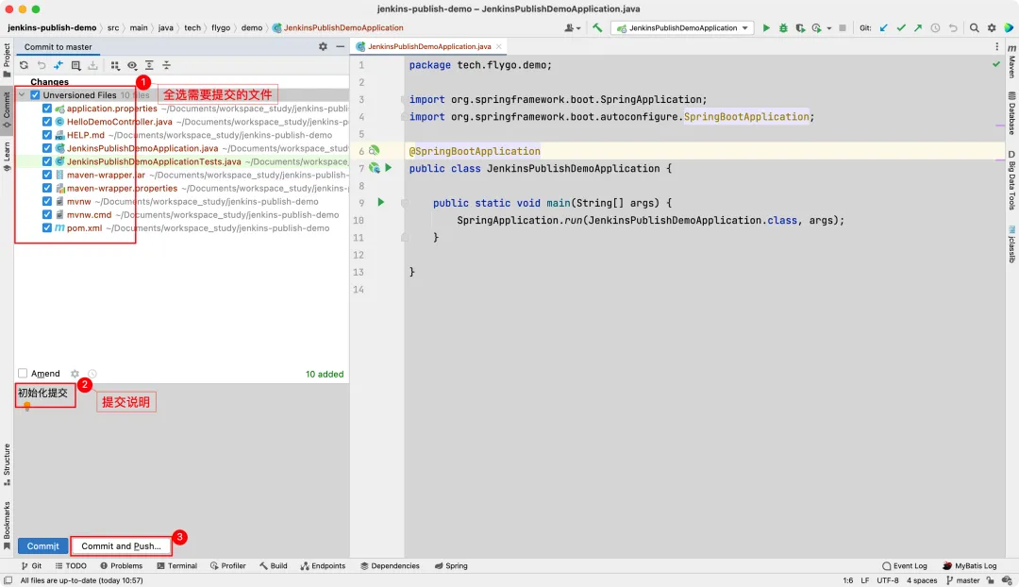1019x587 pixels.
Task: Open the Group By icon
Action: (x=115, y=65)
